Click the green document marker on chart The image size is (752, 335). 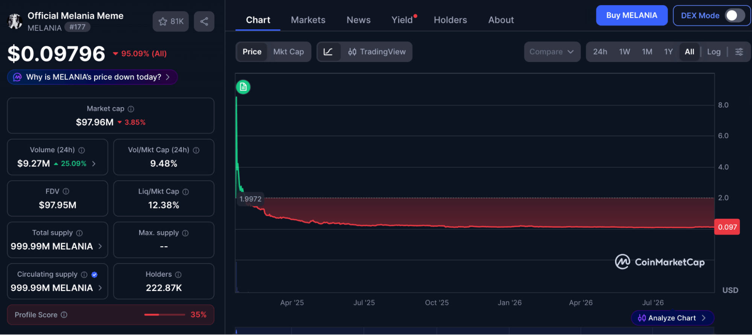pyautogui.click(x=243, y=87)
